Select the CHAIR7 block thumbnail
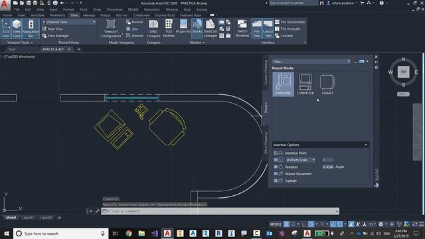The image size is (425, 239). click(327, 84)
